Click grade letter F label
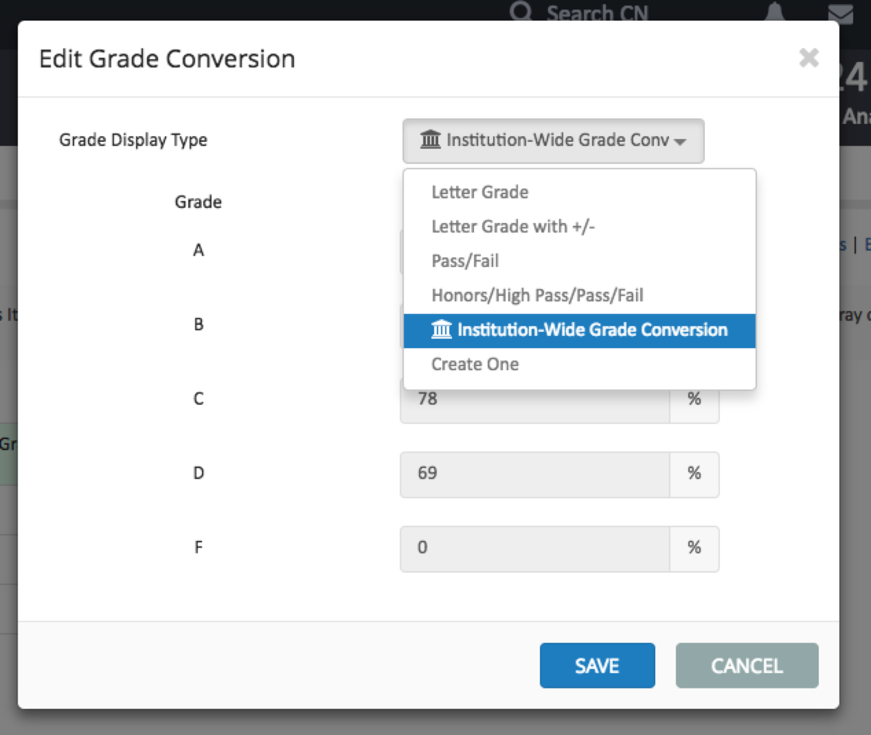Screen dimensions: 871x735 tap(199, 547)
